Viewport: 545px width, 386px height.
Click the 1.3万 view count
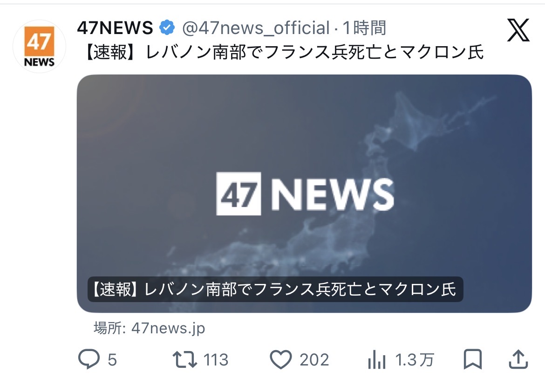click(415, 360)
